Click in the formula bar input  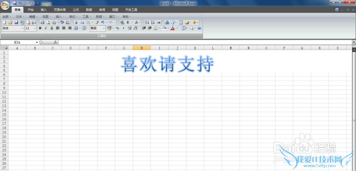tap(205, 42)
